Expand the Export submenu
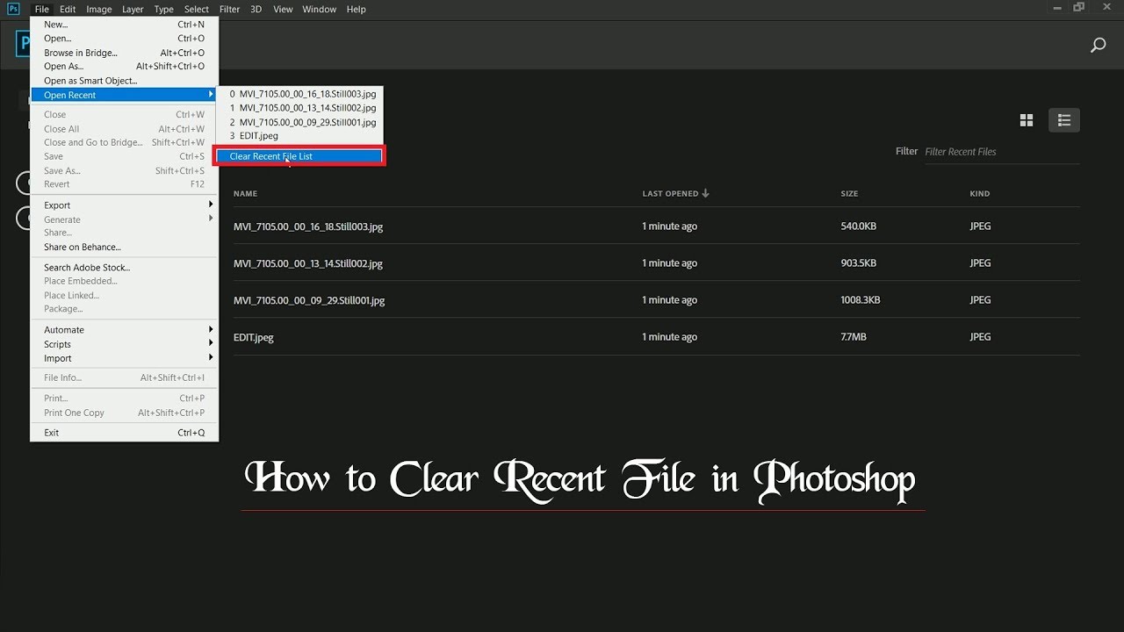The image size is (1124, 632). (x=124, y=205)
